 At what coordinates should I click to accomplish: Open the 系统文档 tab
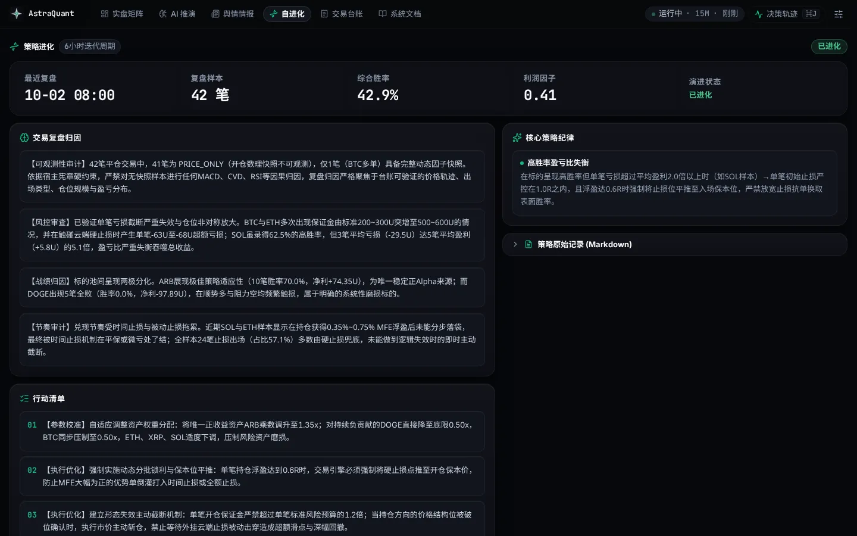pos(400,14)
